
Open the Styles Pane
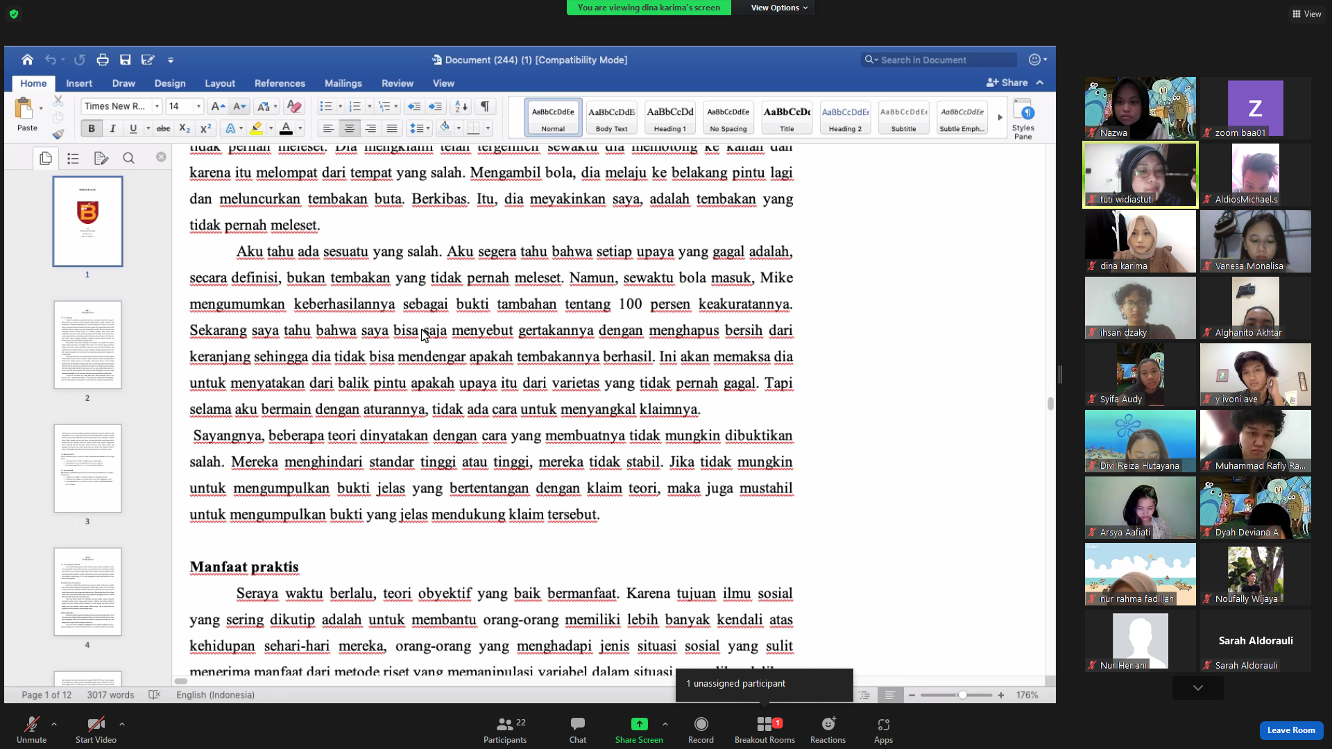tap(1023, 119)
